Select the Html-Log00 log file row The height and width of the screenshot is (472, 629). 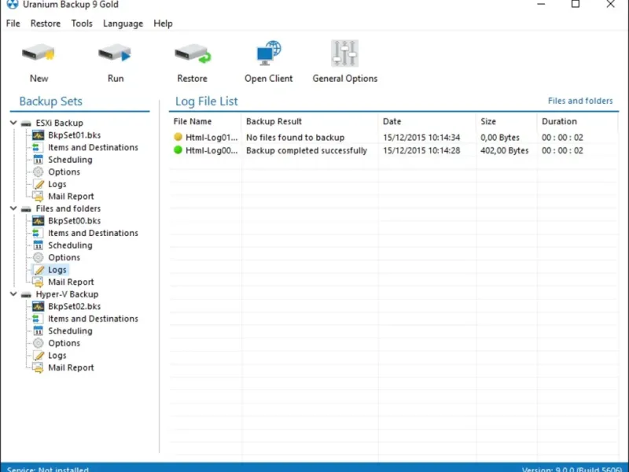pyautogui.click(x=394, y=150)
